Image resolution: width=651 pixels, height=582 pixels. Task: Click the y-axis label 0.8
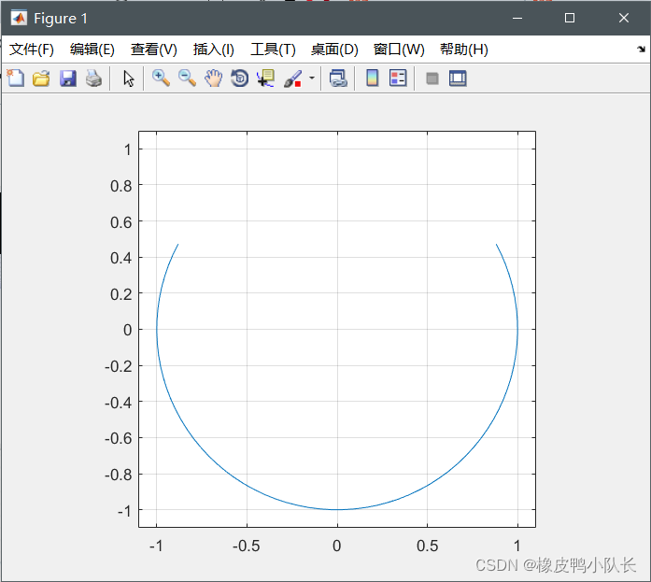point(120,186)
